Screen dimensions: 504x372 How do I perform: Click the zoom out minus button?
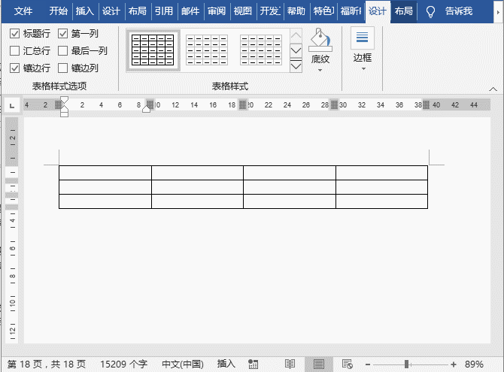pos(368,364)
